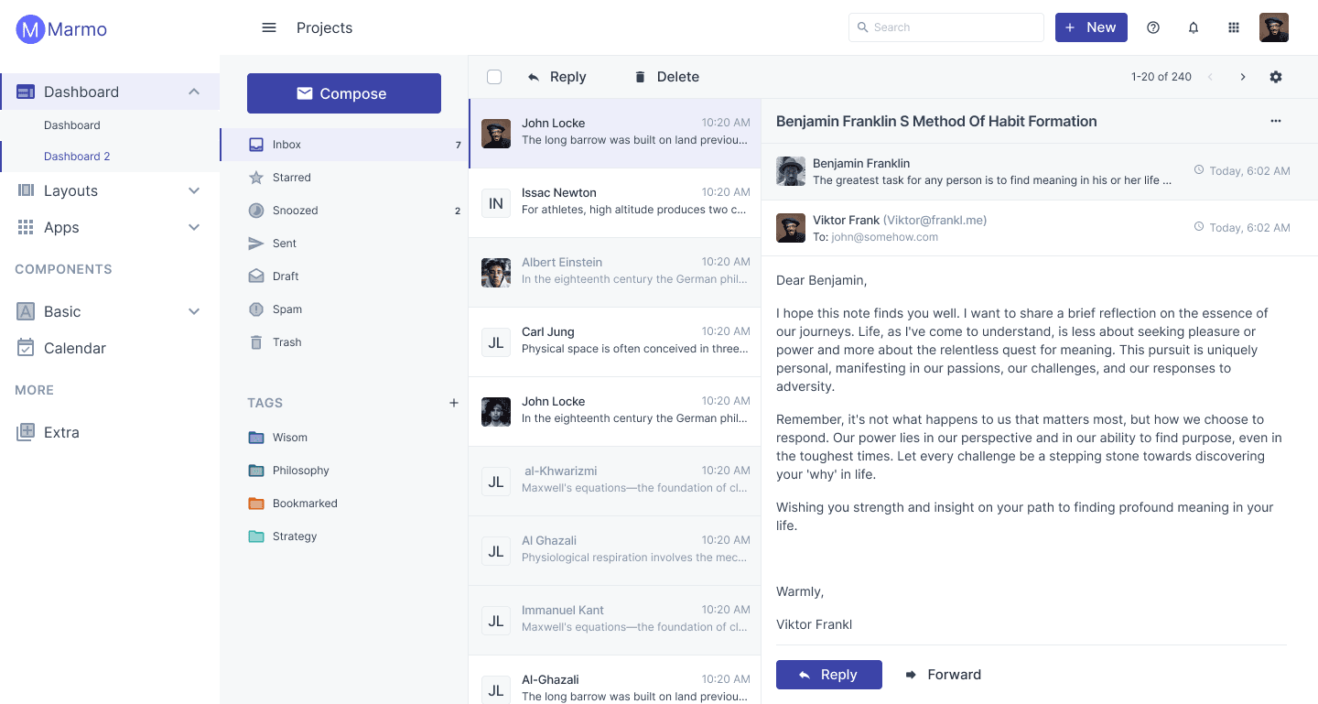Go to next page of emails
Image resolution: width=1318 pixels, height=704 pixels.
tap(1243, 77)
